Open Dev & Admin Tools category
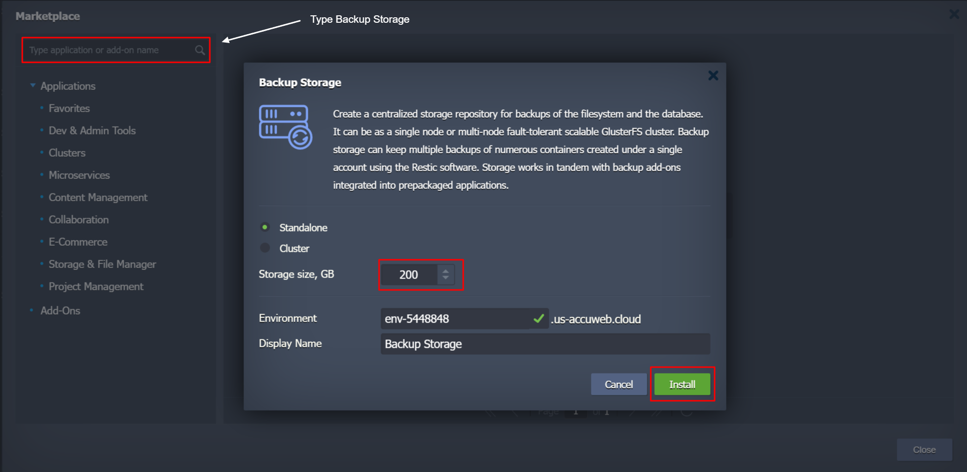 pyautogui.click(x=92, y=131)
